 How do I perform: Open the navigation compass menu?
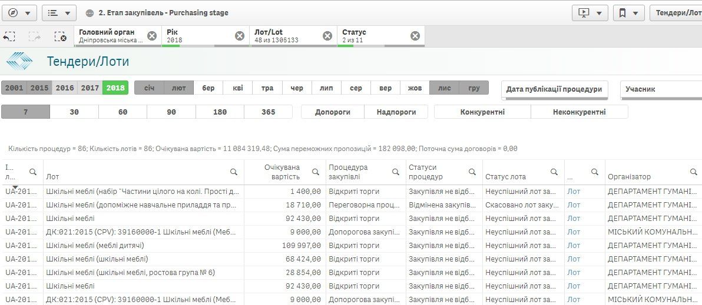coord(19,13)
